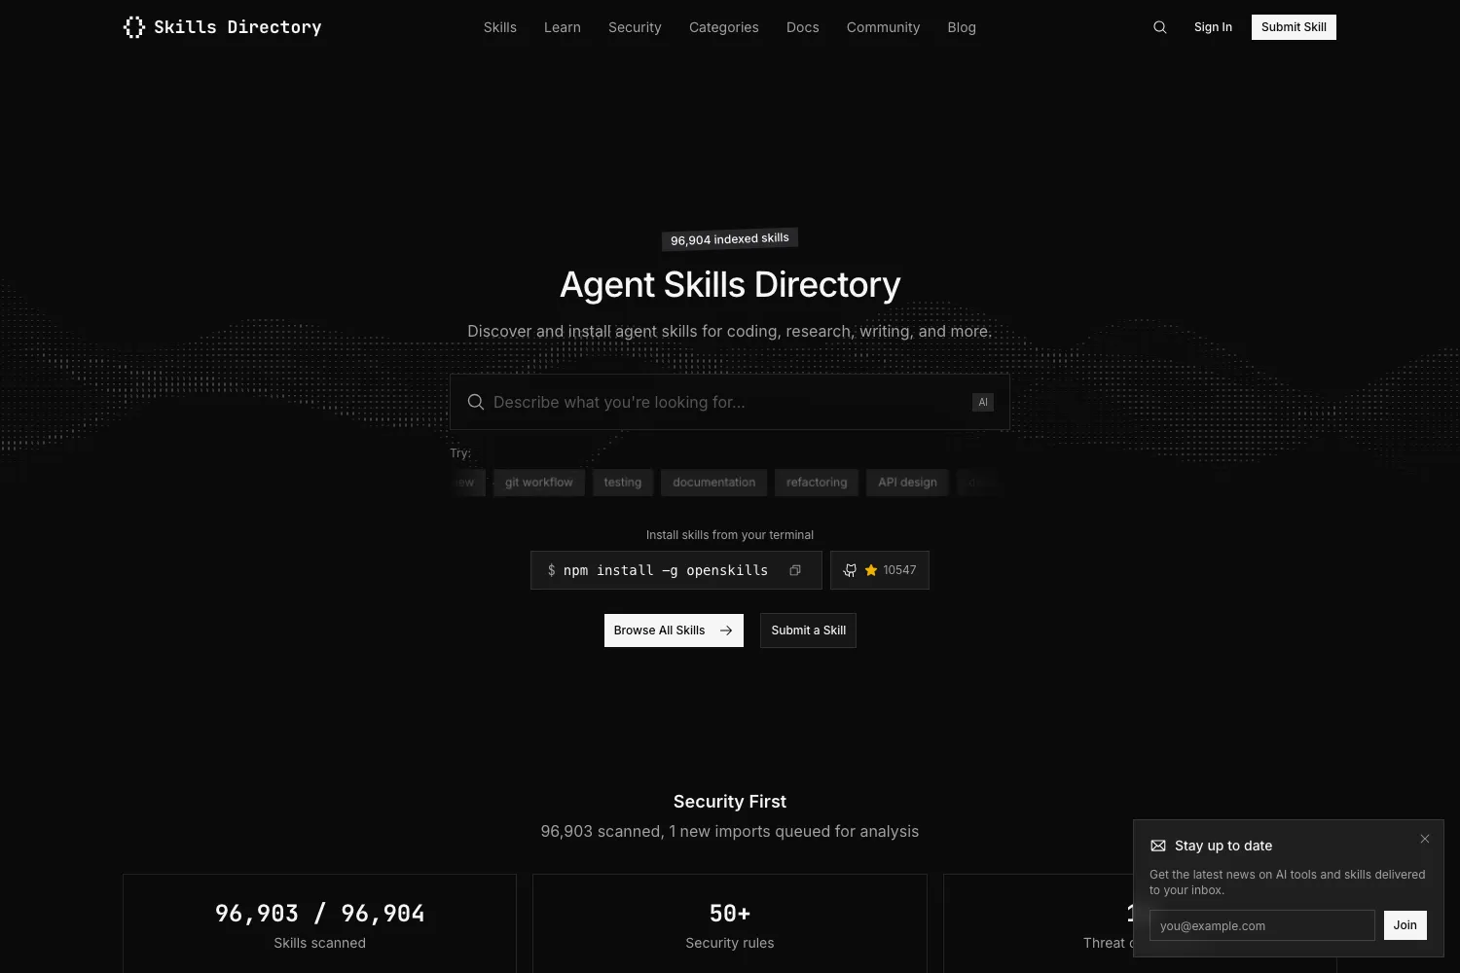The image size is (1460, 973).
Task: Click the Skills Directory logo icon
Action: pyautogui.click(x=134, y=27)
